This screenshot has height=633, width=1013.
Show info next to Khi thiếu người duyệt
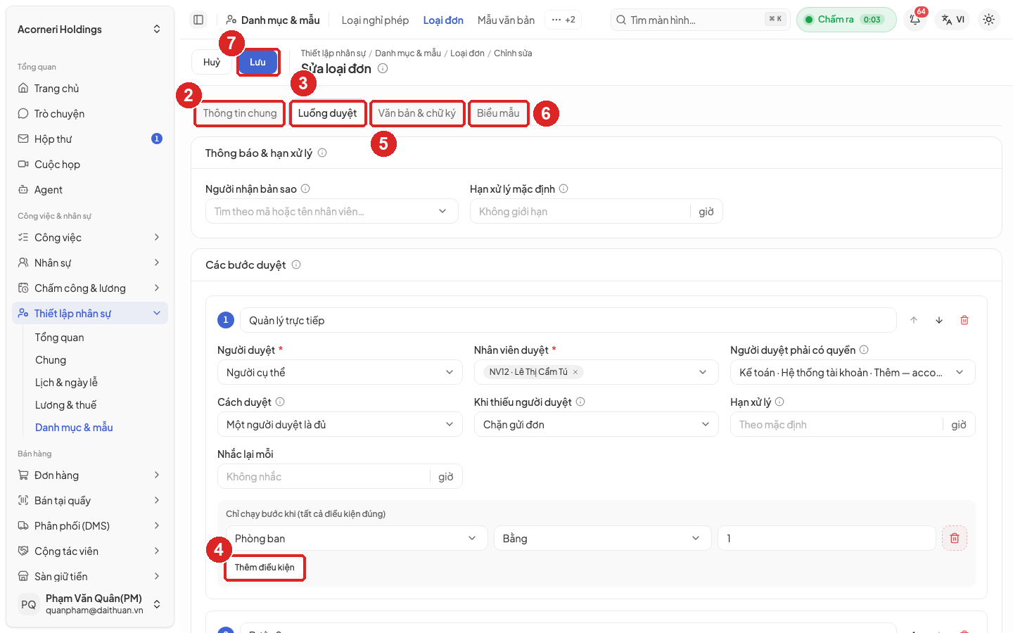[x=580, y=402]
